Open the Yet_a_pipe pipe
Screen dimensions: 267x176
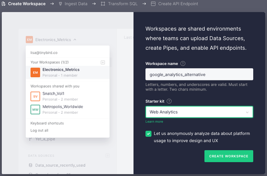click(45, 139)
